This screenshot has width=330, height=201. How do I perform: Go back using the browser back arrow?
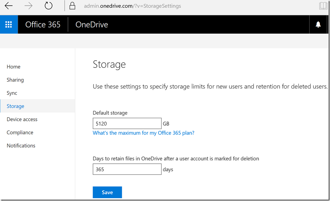tap(9, 6)
